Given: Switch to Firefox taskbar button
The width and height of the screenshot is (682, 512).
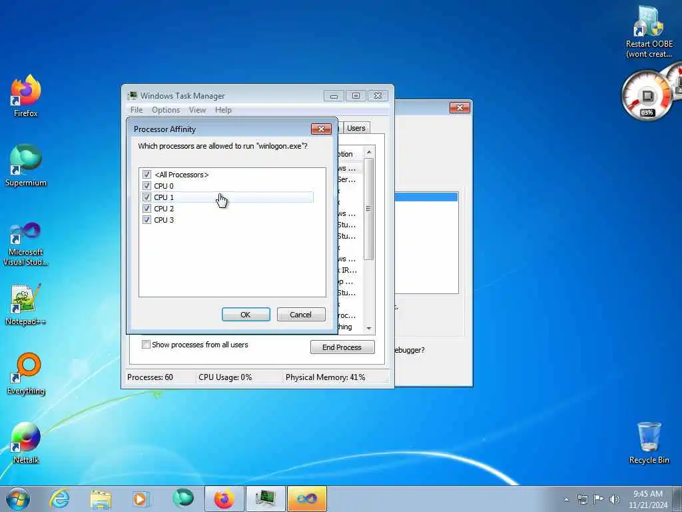Looking at the screenshot, I should [x=224, y=499].
